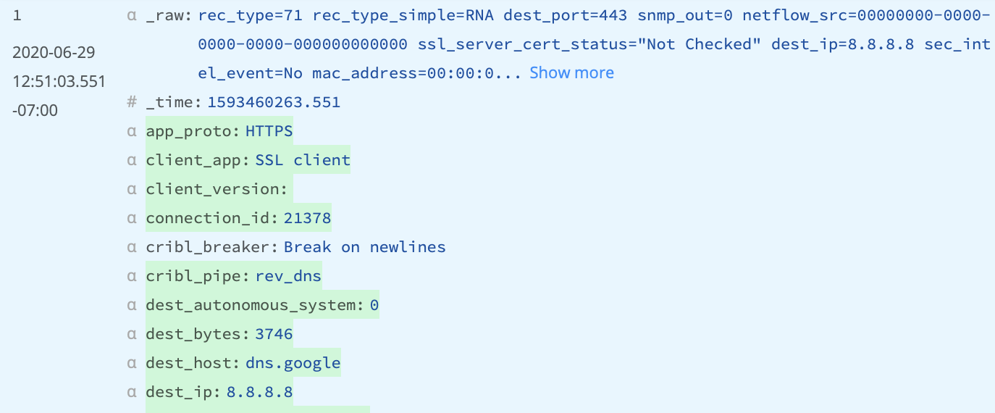Click the dest_ip field value 8.8.8.8
Image resolution: width=995 pixels, height=413 pixels.
[259, 392]
